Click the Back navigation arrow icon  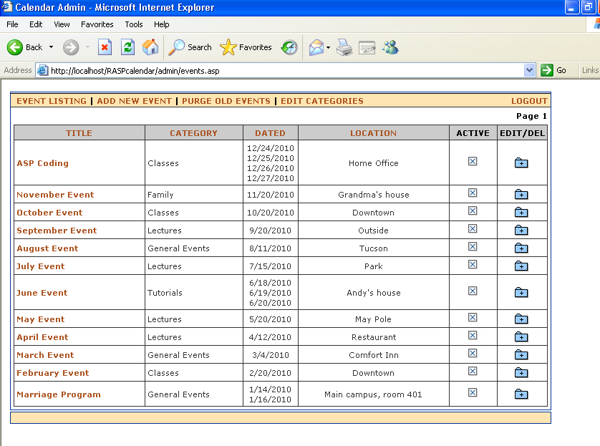(15, 47)
